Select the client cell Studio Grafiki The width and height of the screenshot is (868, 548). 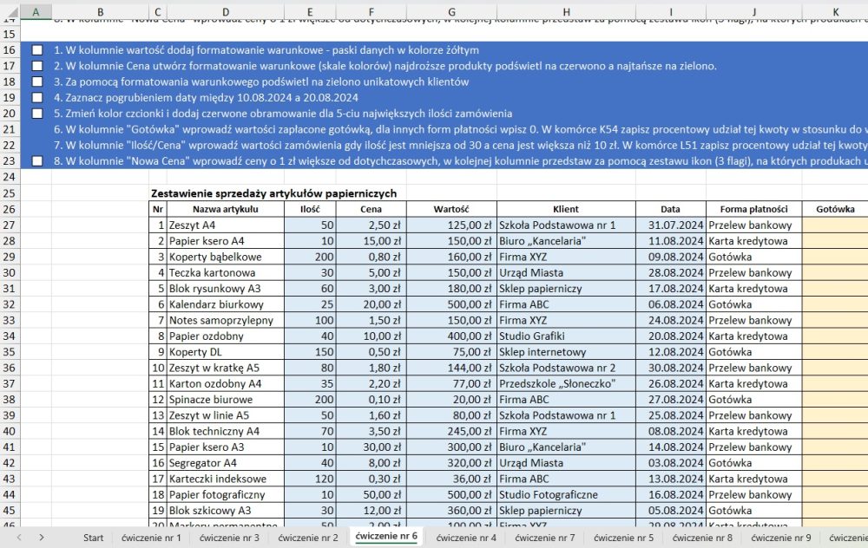[566, 336]
